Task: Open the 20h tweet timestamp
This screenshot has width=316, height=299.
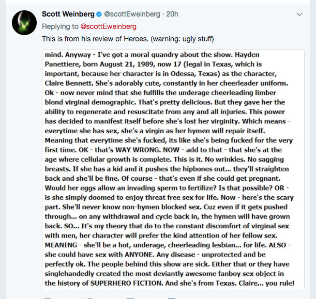Action: click(172, 14)
